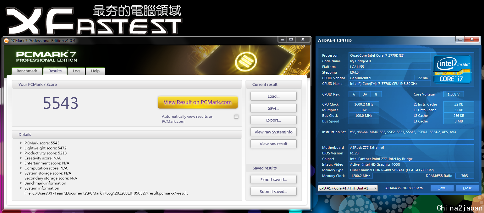484x213 pixels.
Task: Expand the Computation score row
Action: click(x=21, y=168)
